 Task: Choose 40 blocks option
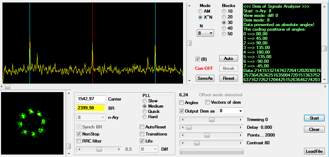click(224, 28)
